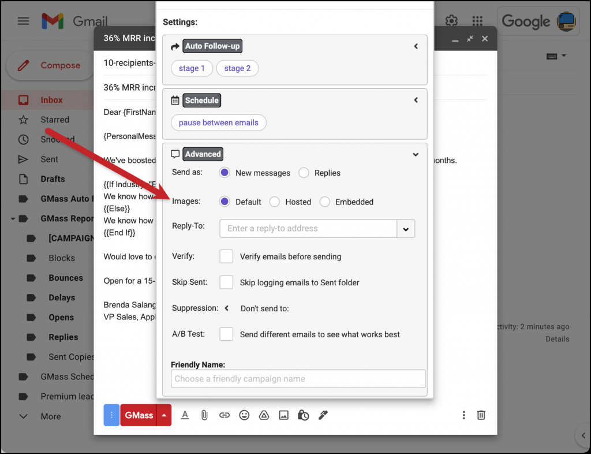The width and height of the screenshot is (591, 454).
Task: Click the GMass send button
Action: click(x=138, y=415)
